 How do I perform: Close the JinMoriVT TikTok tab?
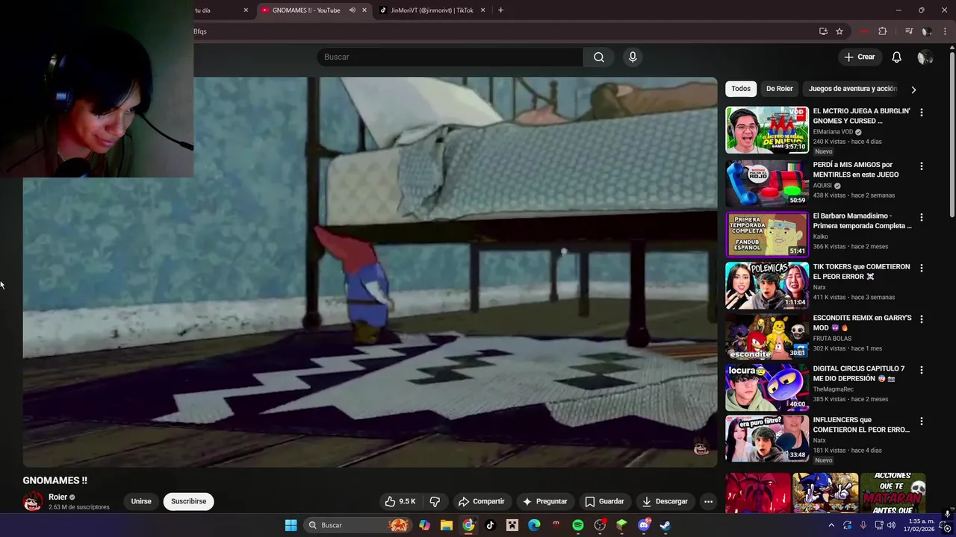pos(482,10)
